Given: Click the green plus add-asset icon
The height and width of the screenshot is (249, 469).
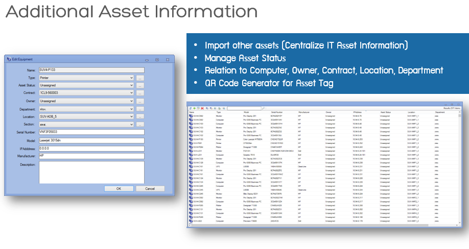Looking at the screenshot, I should click(195, 108).
